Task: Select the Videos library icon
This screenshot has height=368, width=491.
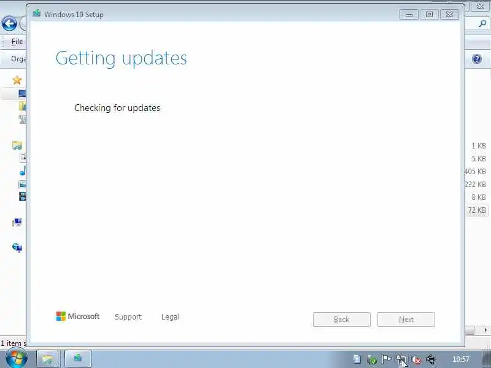Action: pos(23,196)
